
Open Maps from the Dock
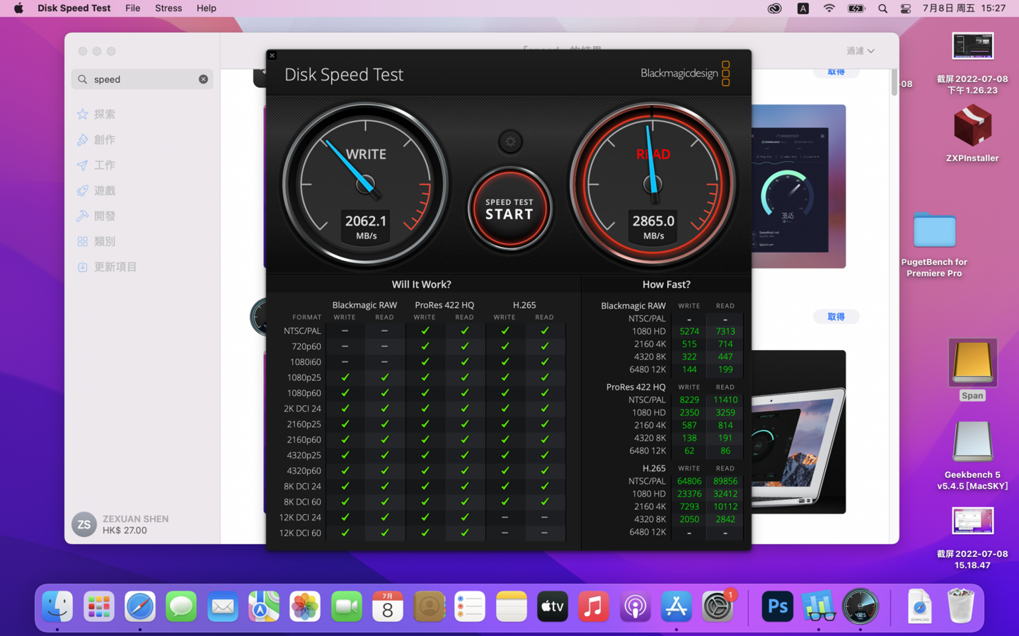coord(263,607)
